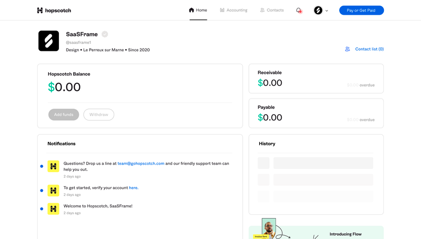This screenshot has width=421, height=239.
Task: Click the SaaSFrame profile name
Action: tap(82, 34)
